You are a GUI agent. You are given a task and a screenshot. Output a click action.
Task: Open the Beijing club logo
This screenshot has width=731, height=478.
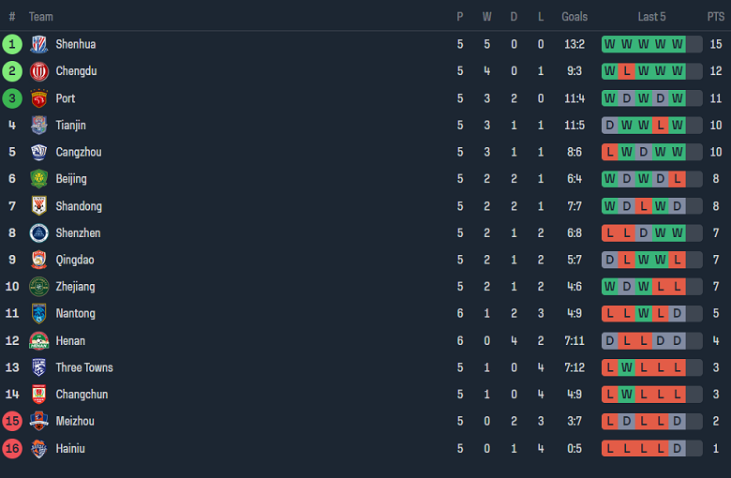coord(39,179)
